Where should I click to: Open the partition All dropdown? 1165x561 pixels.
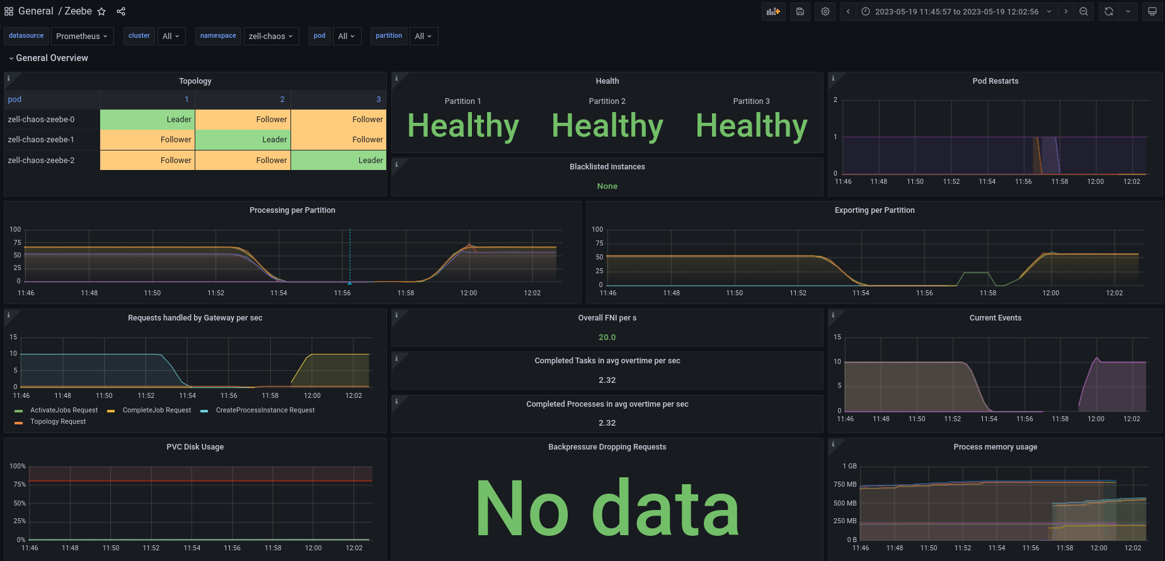pos(423,36)
